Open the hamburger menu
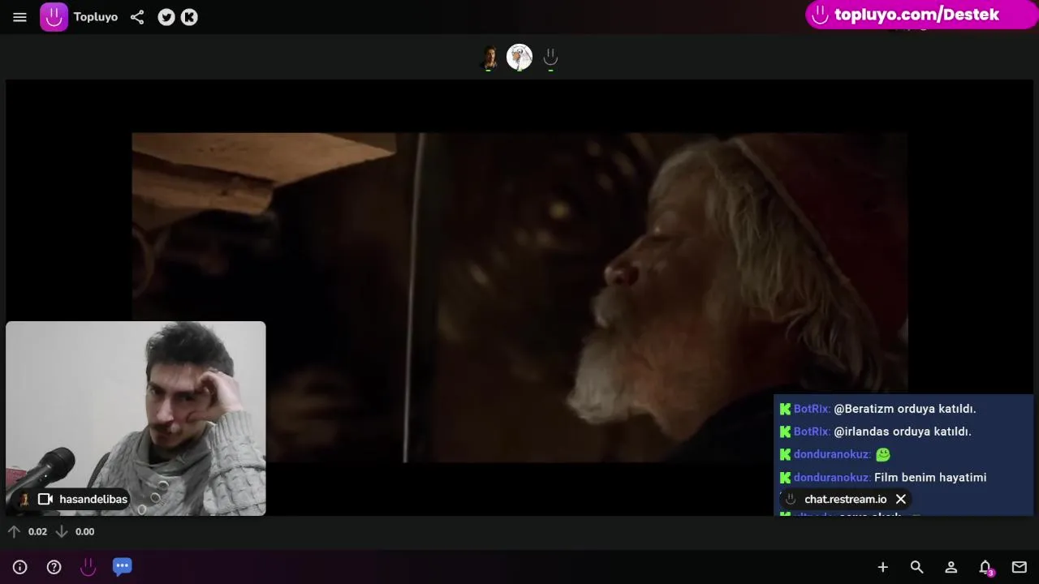Screen dimensions: 1039x584 coord(20,17)
